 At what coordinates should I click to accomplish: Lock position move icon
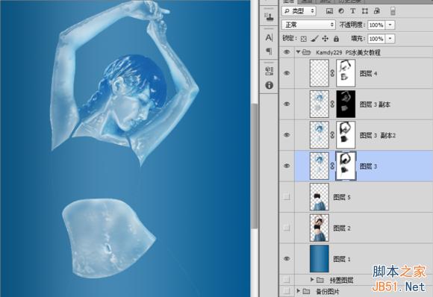(325, 39)
